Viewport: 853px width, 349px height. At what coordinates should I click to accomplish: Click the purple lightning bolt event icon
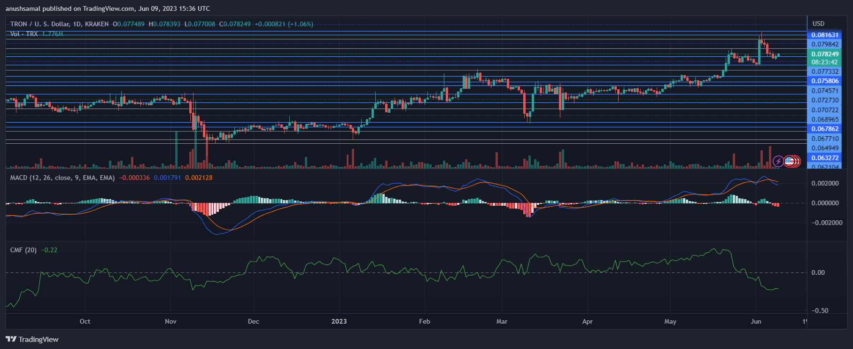(778, 162)
